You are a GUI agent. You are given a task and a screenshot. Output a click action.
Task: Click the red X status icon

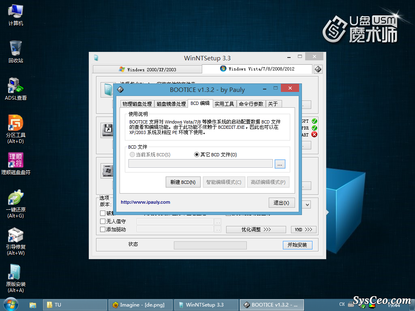pos(314,134)
